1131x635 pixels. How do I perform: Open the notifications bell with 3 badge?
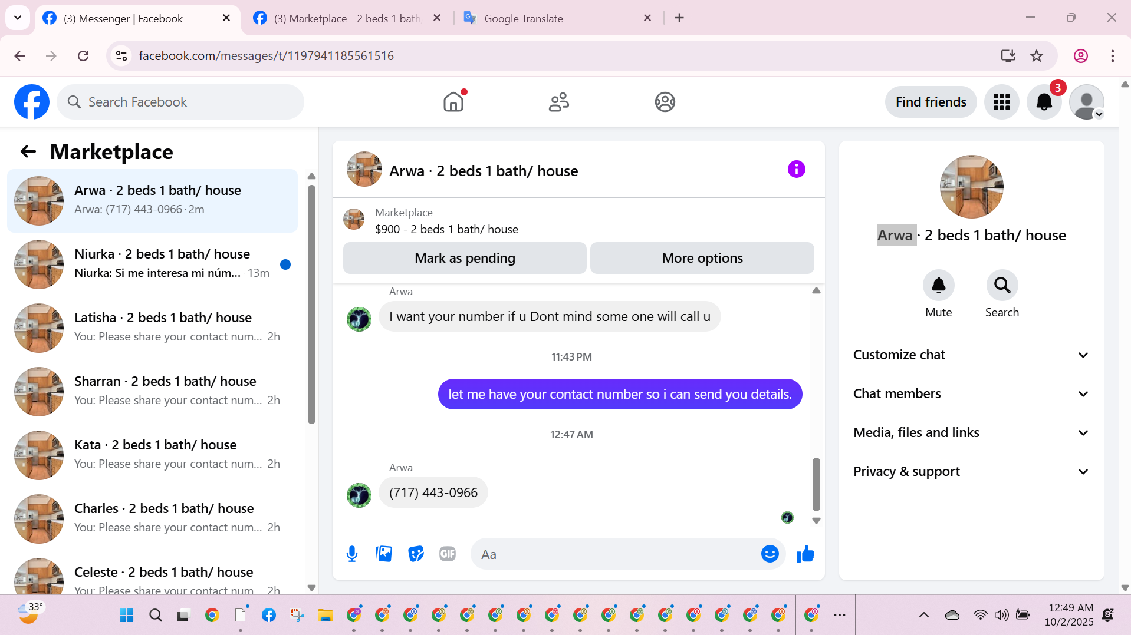[x=1044, y=102]
